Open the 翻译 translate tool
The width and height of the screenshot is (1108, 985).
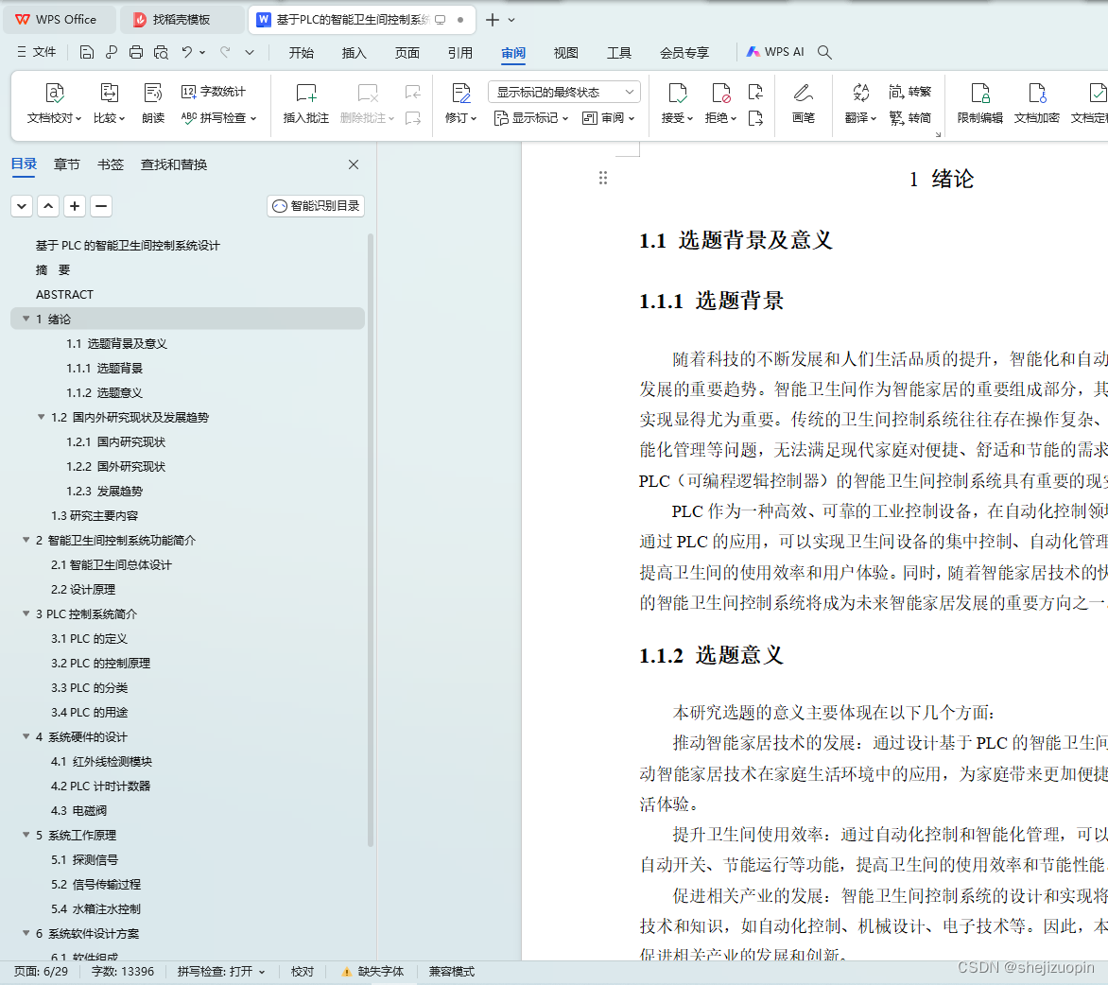pos(860,103)
